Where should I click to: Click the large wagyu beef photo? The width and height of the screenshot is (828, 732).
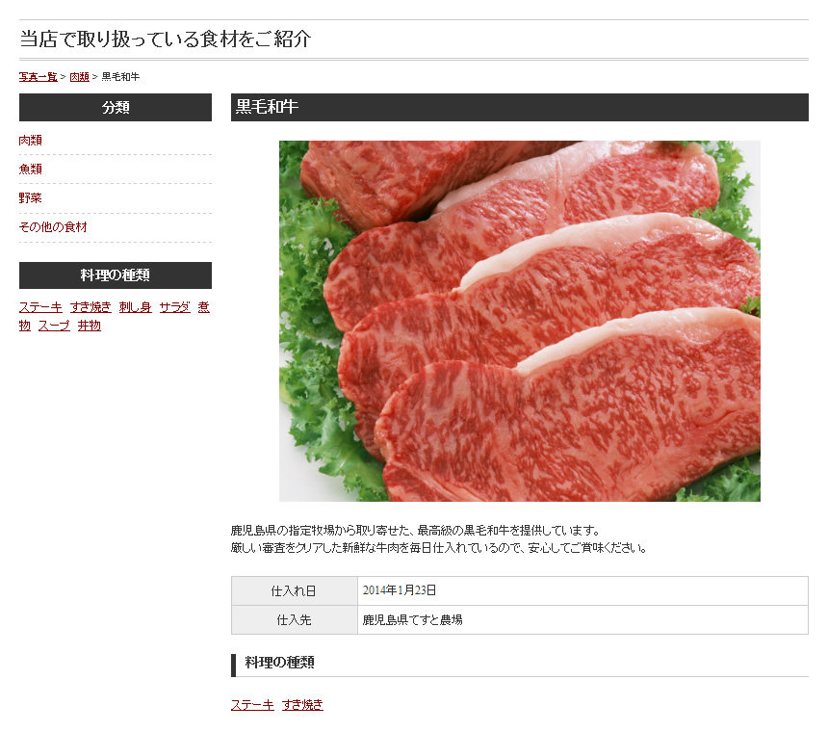pos(520,321)
